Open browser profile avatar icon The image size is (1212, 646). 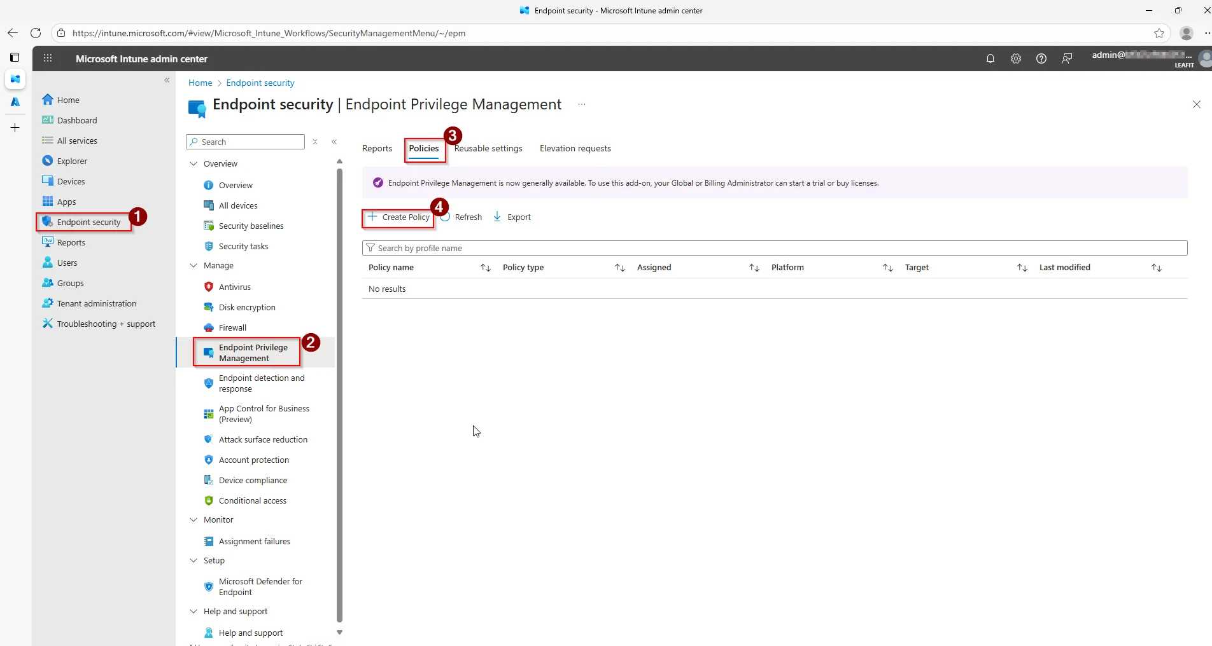[1187, 33]
